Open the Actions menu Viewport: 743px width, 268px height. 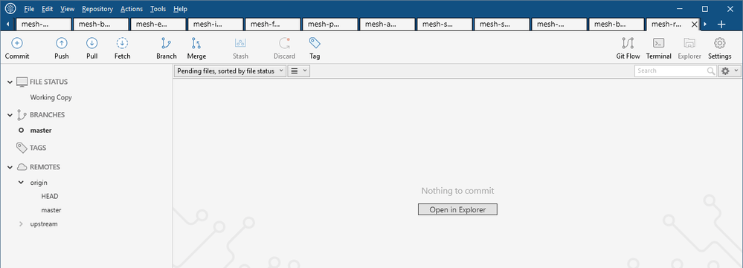pos(132,9)
